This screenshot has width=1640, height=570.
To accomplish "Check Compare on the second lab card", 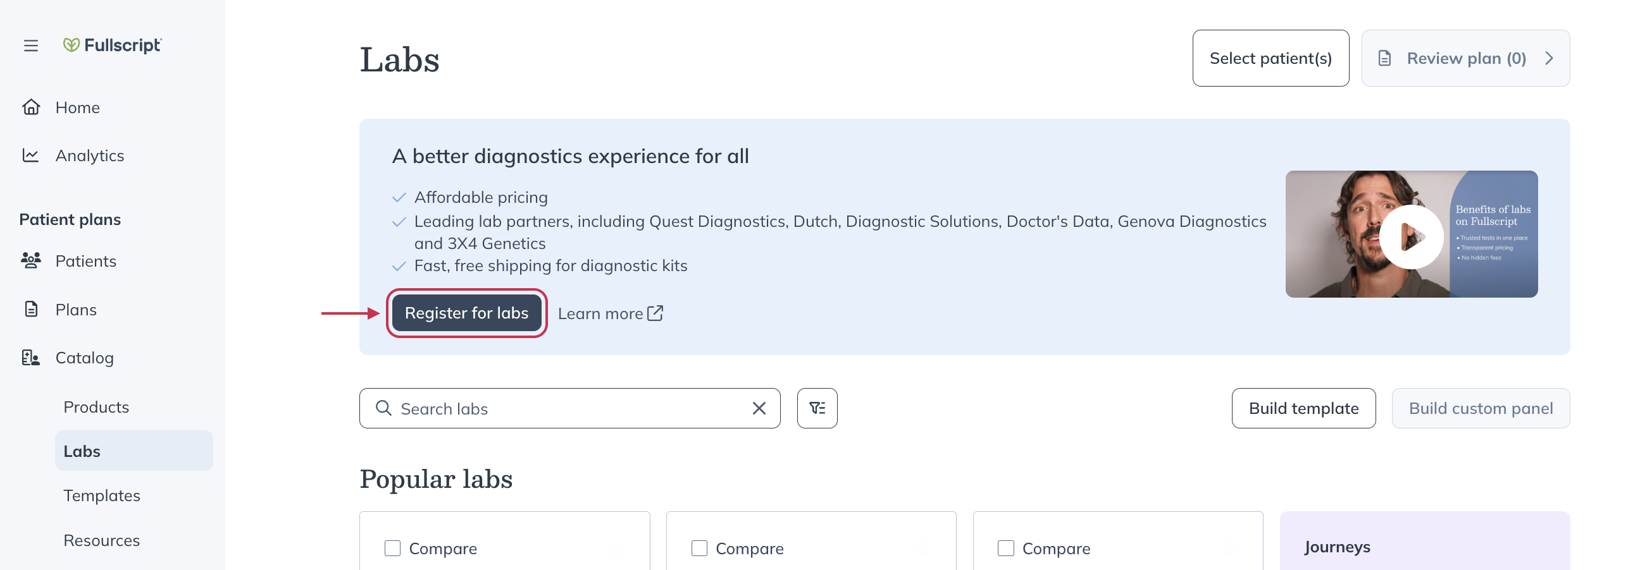I will pyautogui.click(x=699, y=548).
